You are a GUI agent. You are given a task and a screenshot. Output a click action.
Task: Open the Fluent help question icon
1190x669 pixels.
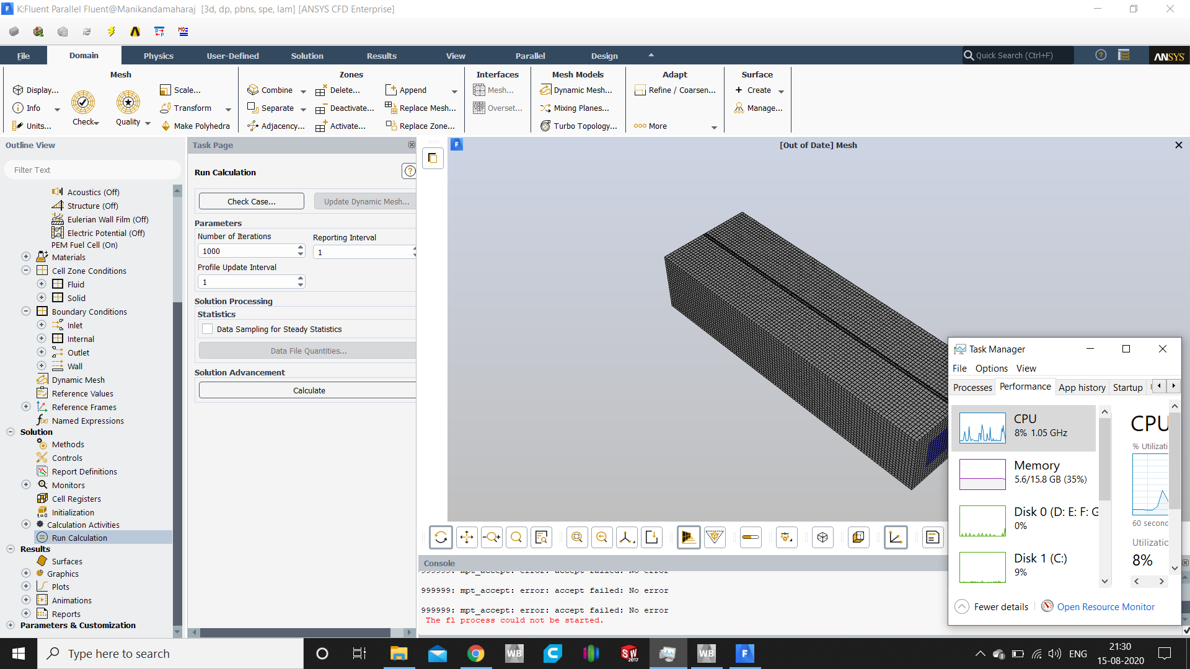pos(1101,55)
